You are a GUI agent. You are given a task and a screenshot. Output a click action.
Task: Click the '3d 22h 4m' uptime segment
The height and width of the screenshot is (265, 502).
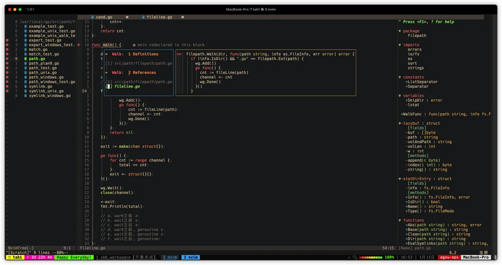[x=40, y=257]
